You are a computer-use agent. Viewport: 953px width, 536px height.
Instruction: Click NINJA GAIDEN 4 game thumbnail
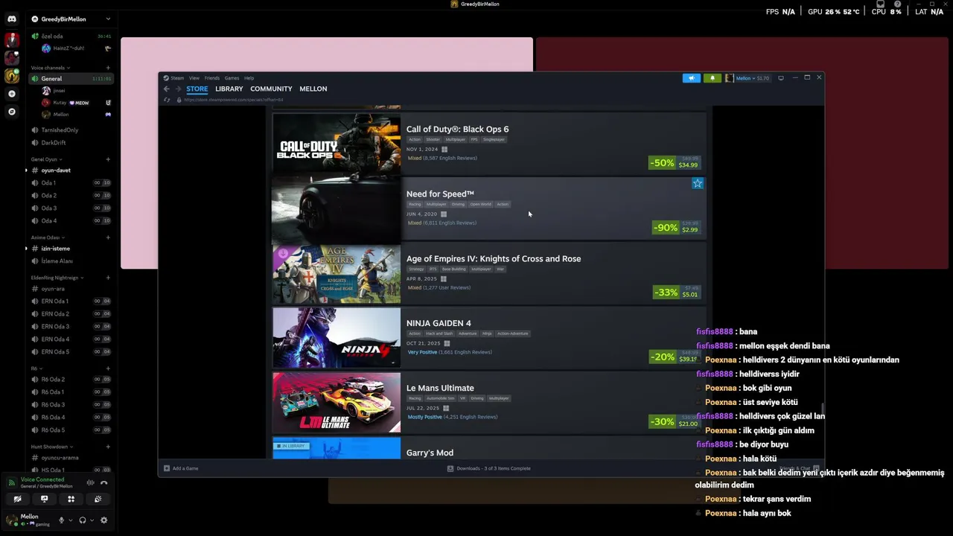click(337, 338)
